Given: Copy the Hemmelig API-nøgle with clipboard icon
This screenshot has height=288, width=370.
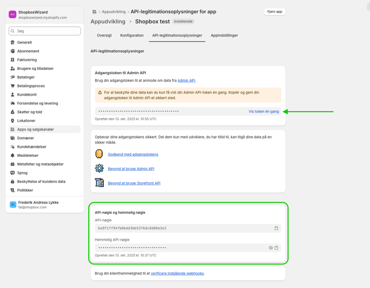Looking at the screenshot, I should pos(276,248).
